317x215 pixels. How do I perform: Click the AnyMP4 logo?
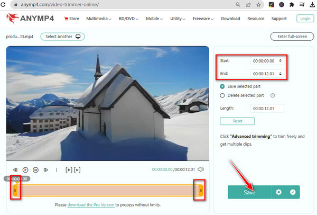click(30, 18)
